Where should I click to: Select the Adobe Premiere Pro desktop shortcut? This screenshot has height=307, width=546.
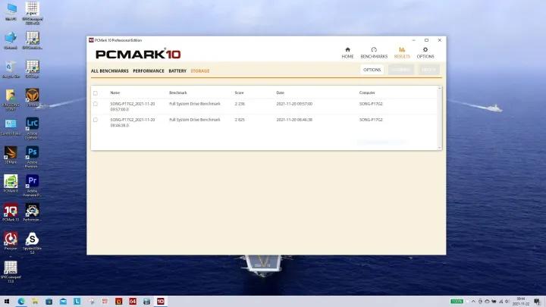point(32,186)
